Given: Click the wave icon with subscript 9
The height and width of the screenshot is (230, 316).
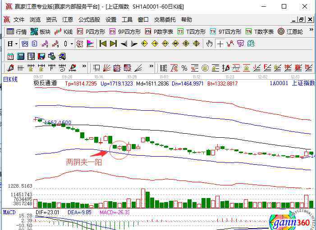Looking at the screenshot, I should coord(55,44).
